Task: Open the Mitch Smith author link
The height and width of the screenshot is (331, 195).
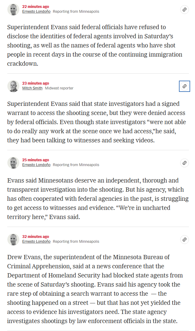Action: tap(32, 88)
